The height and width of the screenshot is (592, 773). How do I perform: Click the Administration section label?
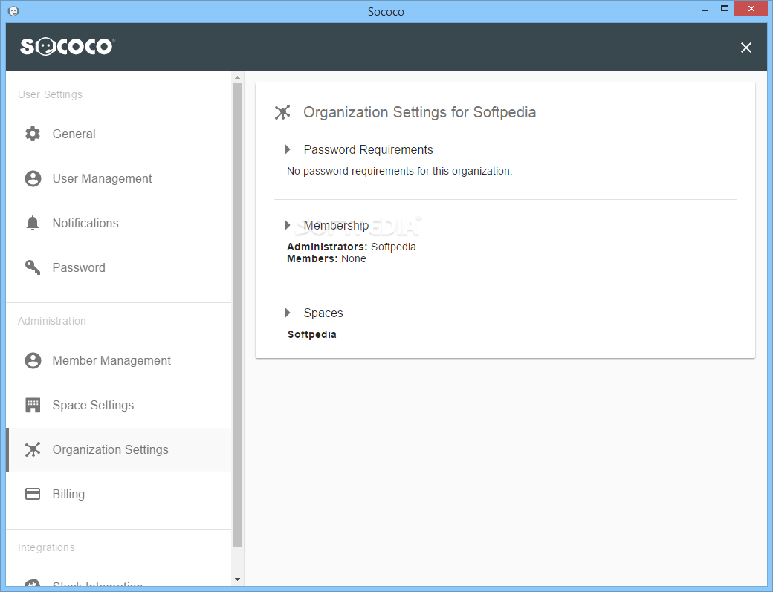[x=52, y=321]
